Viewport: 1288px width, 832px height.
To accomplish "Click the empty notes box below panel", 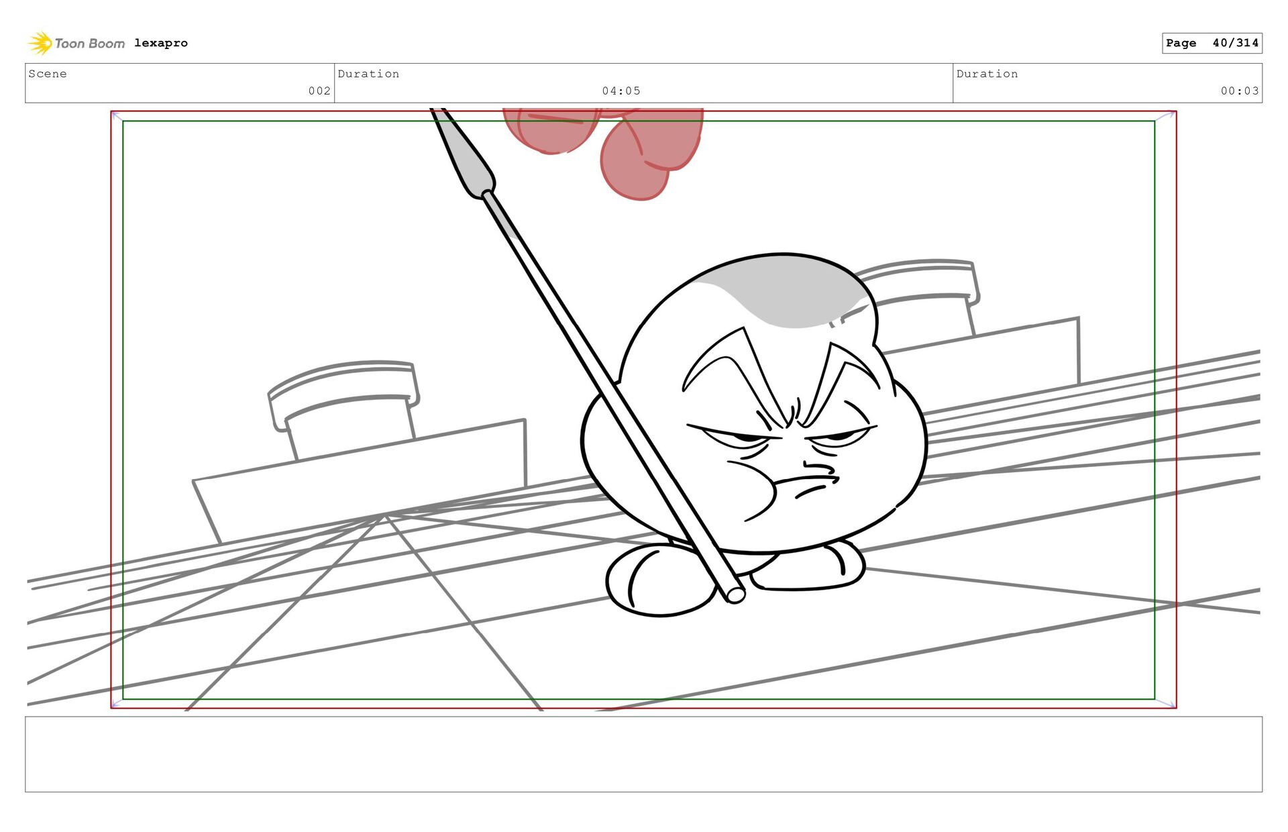I will coord(643,754).
